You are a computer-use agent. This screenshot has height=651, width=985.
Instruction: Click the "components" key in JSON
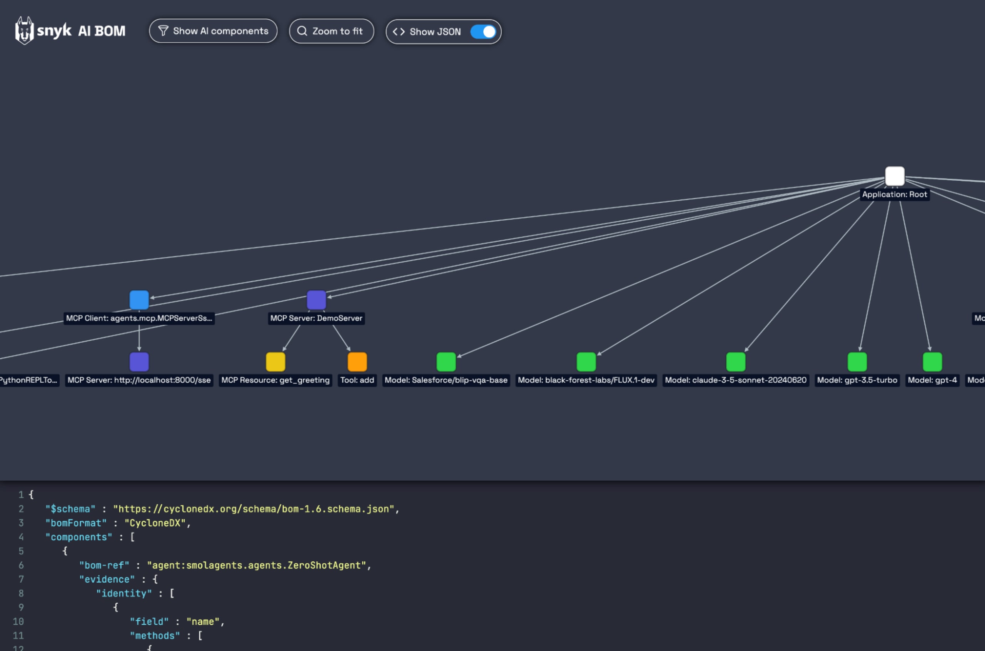click(78, 537)
